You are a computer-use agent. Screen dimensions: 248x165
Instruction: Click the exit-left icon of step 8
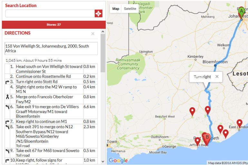(7, 127)
